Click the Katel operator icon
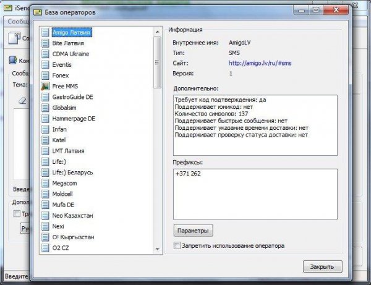Screen dimensions: 371x285 point(45,140)
